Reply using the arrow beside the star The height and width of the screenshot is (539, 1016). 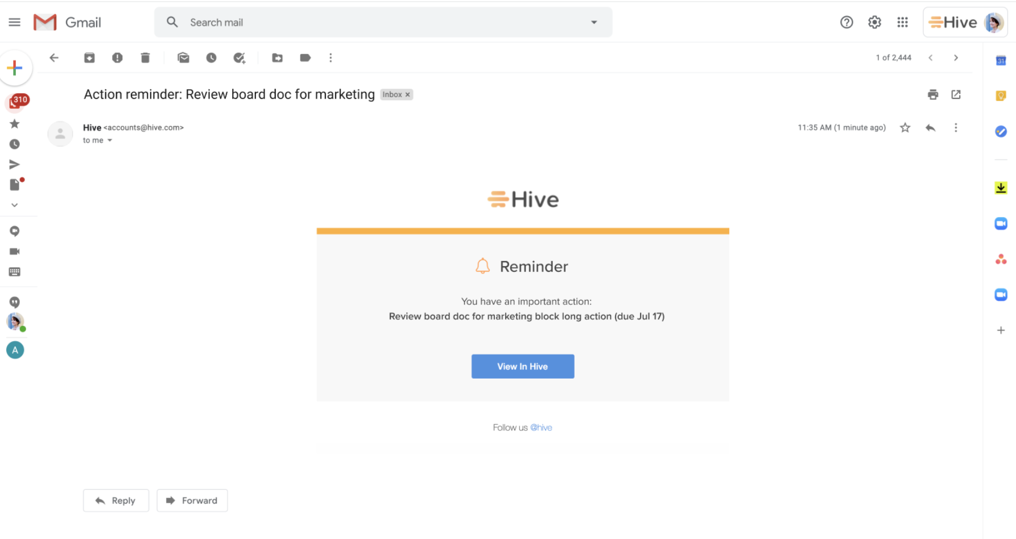pyautogui.click(x=931, y=127)
